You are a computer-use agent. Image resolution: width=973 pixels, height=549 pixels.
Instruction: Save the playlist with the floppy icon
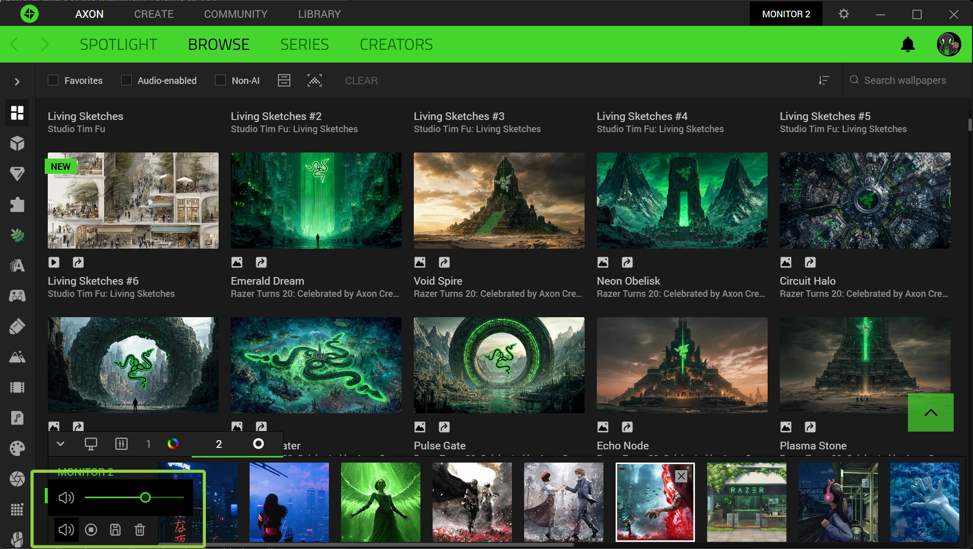[115, 530]
